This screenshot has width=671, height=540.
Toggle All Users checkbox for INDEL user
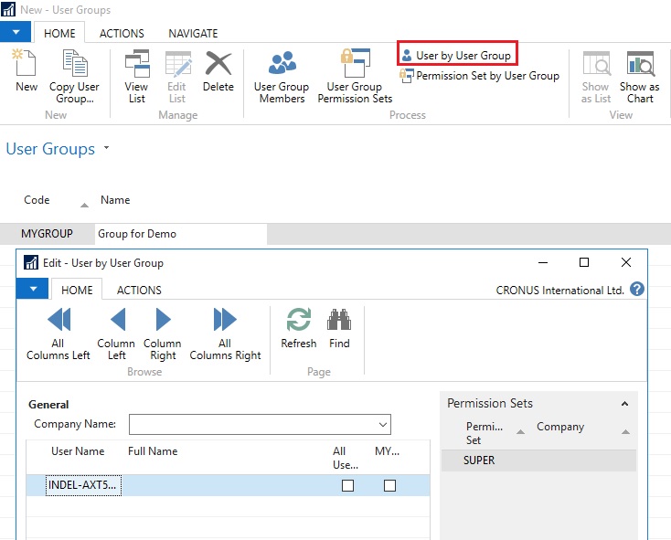[347, 486]
